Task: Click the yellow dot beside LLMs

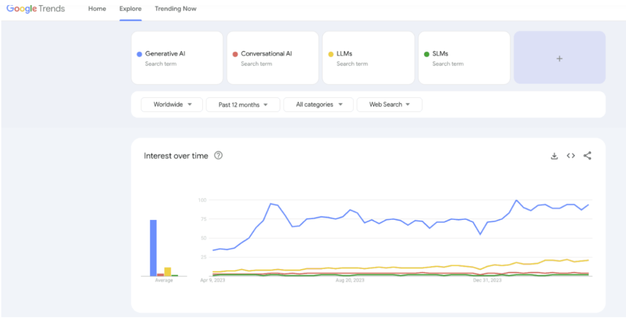Action: (x=331, y=54)
